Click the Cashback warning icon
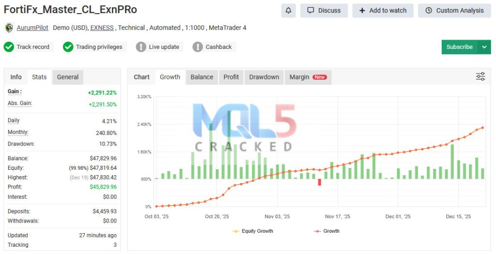Screen dimensions: 496x254 (198, 47)
